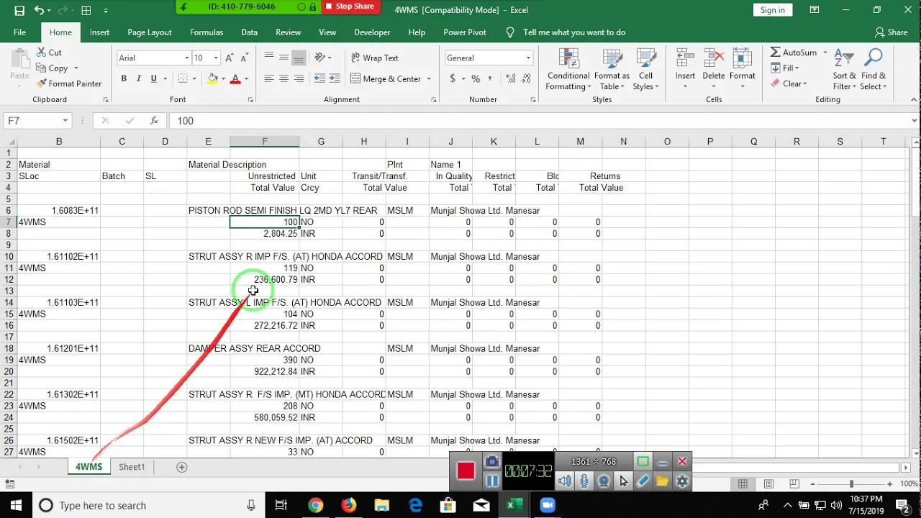Click the Stop Share button
The width and height of the screenshot is (921, 518).
click(349, 6)
